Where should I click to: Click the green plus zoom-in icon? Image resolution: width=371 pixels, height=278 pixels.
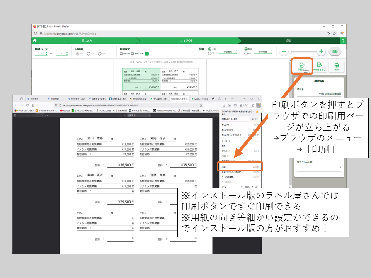[321, 51]
